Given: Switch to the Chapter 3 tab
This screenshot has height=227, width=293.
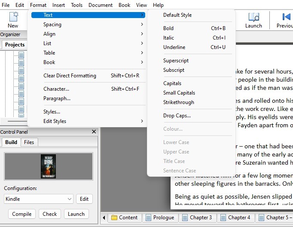Looking at the screenshot, I should 197,218.
